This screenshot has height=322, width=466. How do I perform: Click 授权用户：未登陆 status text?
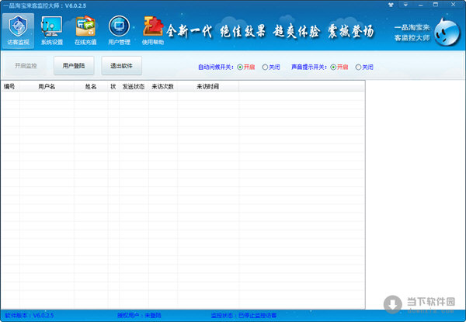[139, 315]
